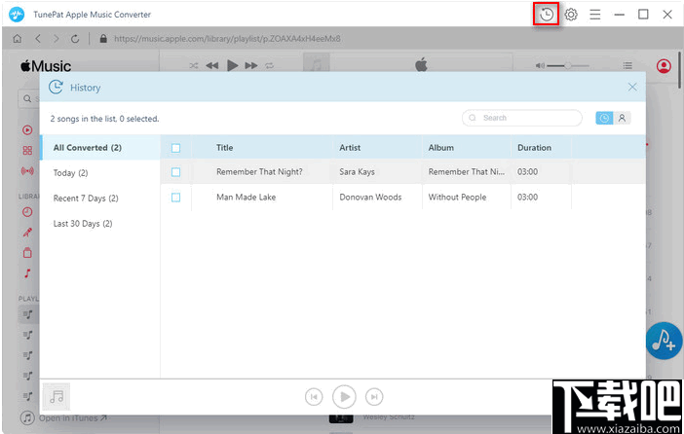Switch to sort by date view

604,118
